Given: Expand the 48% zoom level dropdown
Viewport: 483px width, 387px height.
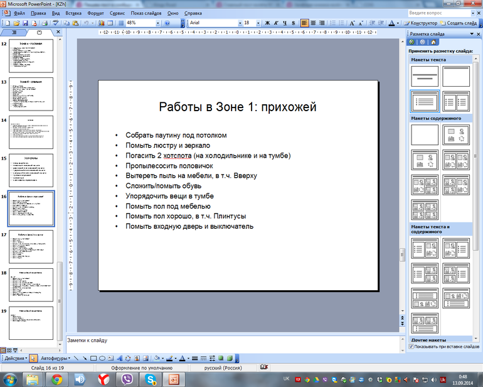Looking at the screenshot, I should coord(157,23).
